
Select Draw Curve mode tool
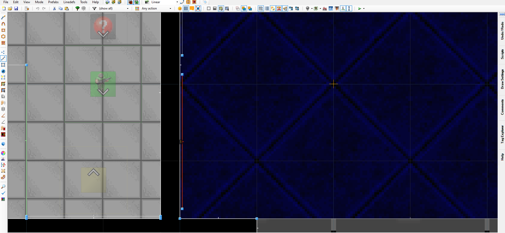[x=3, y=24]
